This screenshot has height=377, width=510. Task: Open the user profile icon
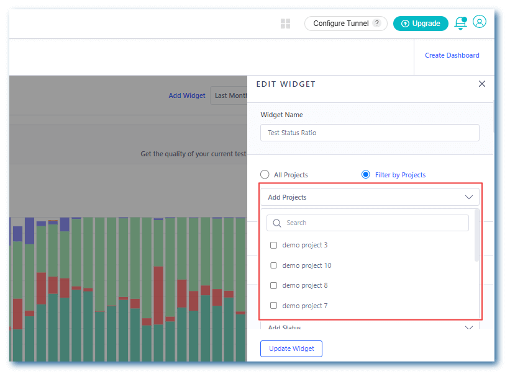click(x=480, y=22)
